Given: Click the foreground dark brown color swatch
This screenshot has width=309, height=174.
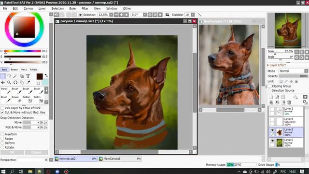Looking at the screenshot, I should coord(40,76).
